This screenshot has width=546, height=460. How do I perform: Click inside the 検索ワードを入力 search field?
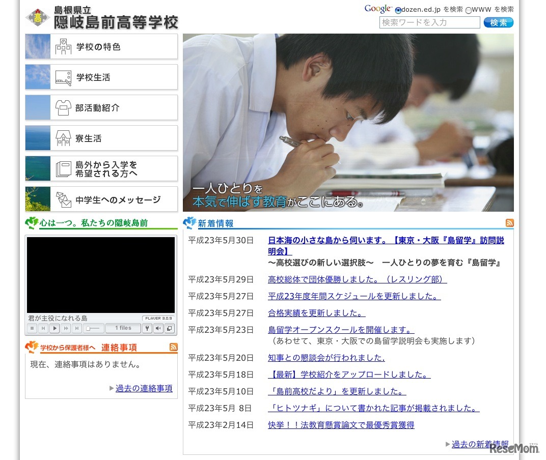[x=429, y=22]
